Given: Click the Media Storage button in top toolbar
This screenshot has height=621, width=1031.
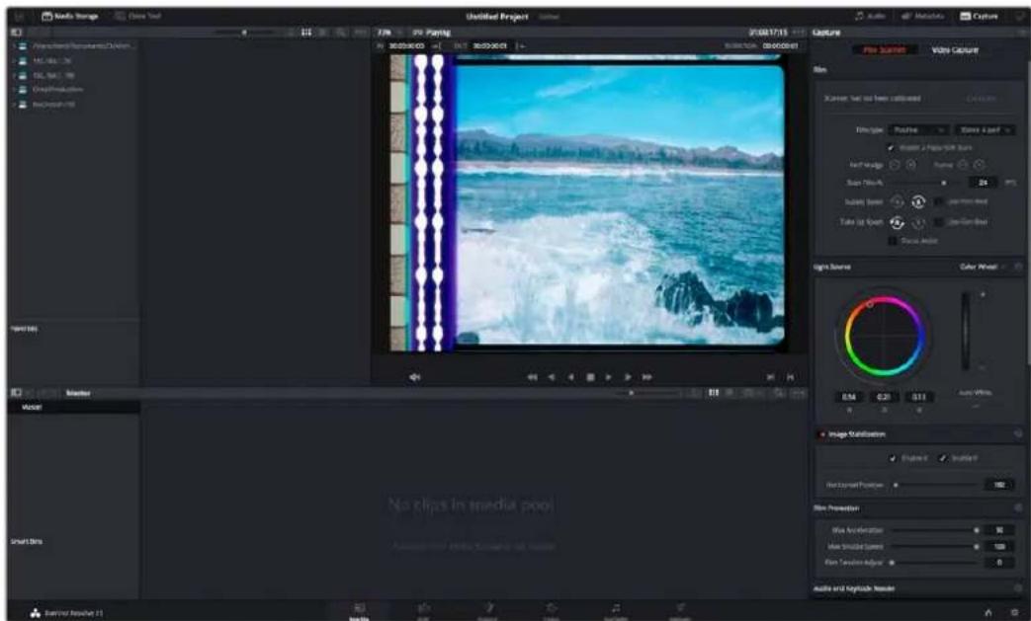Looking at the screenshot, I should (70, 16).
